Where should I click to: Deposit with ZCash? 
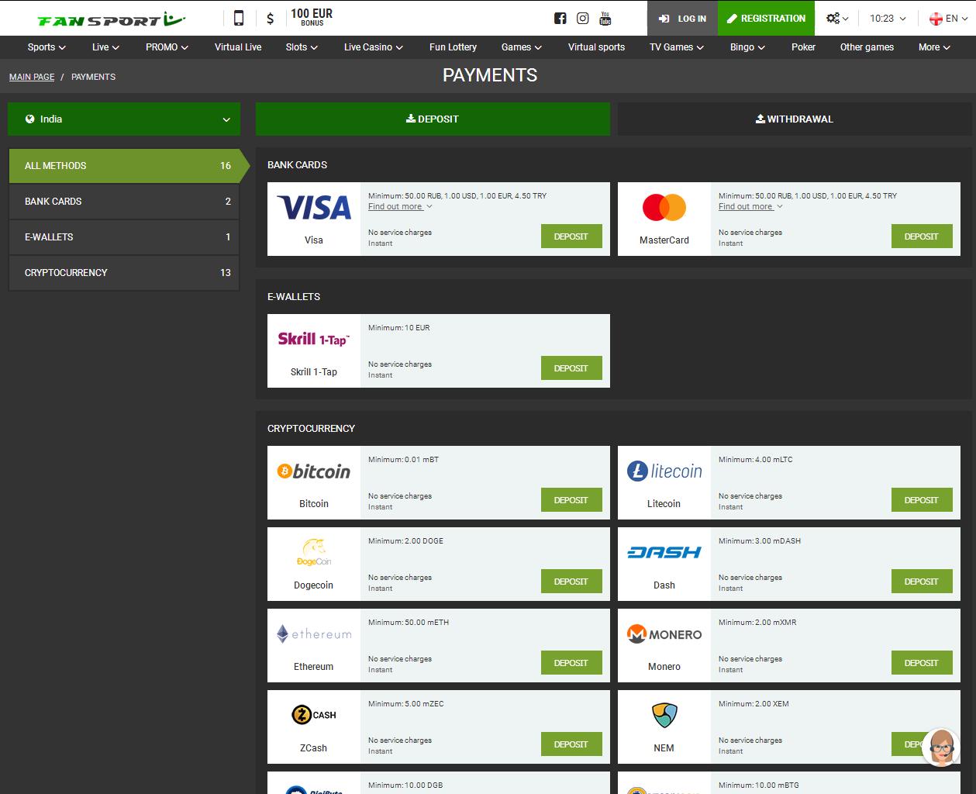571,744
